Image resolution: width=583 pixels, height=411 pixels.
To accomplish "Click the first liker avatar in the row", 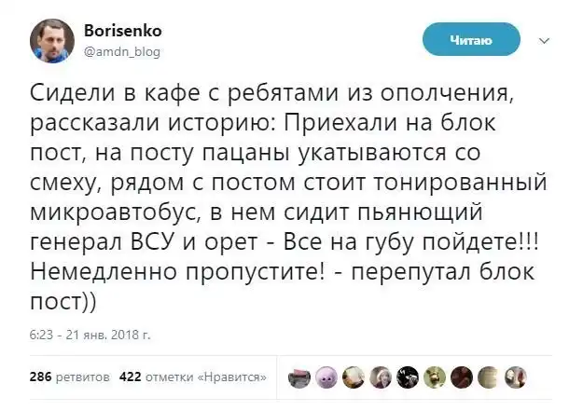I will [300, 377].
